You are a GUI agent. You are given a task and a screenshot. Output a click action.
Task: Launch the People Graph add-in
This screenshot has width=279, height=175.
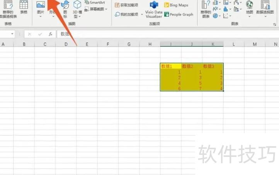point(179,14)
